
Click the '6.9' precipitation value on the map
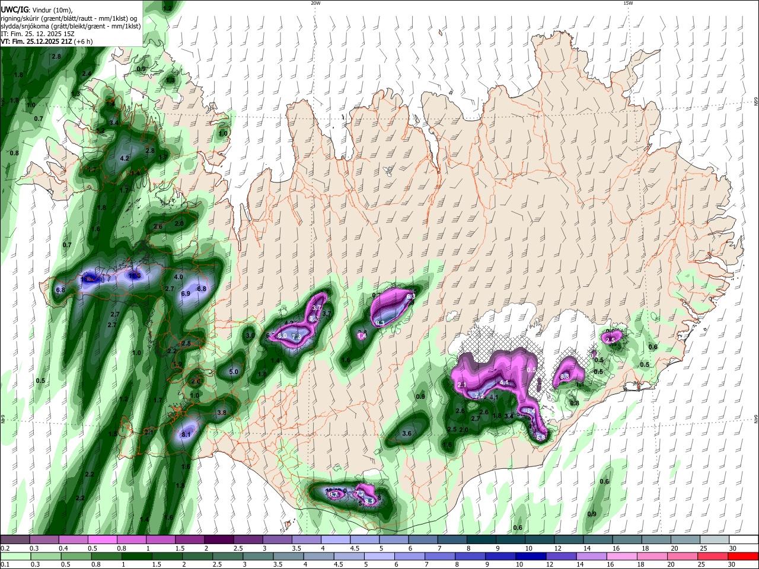185,293
